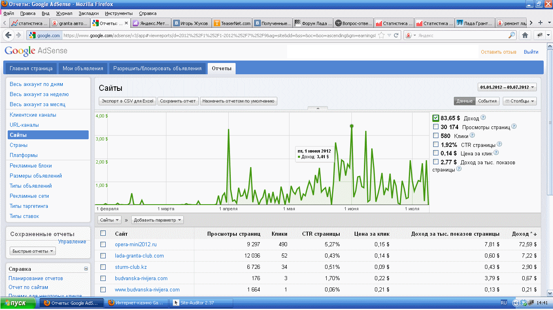
Task: Click the 'Сохранить отчет' button
Action: click(x=178, y=101)
